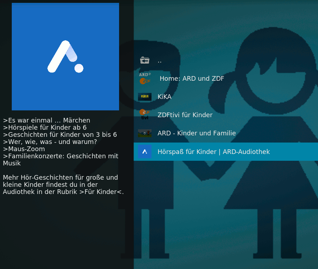Open ARD - Kinder und Familie
The height and width of the screenshot is (269, 318).
[226, 133]
